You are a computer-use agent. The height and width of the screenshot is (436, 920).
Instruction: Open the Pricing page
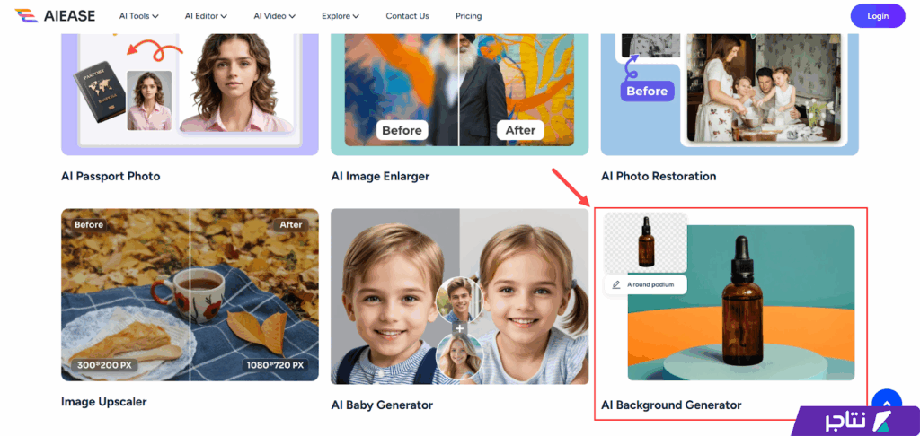(x=468, y=16)
